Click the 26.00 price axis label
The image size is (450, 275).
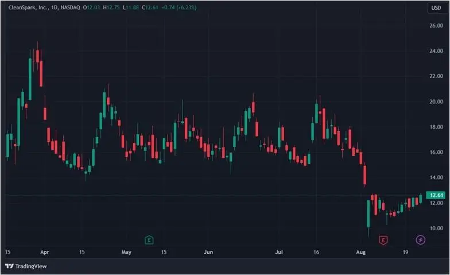tap(436, 26)
